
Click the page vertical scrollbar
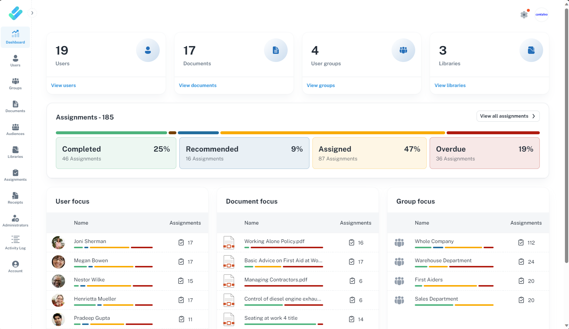coord(566,136)
